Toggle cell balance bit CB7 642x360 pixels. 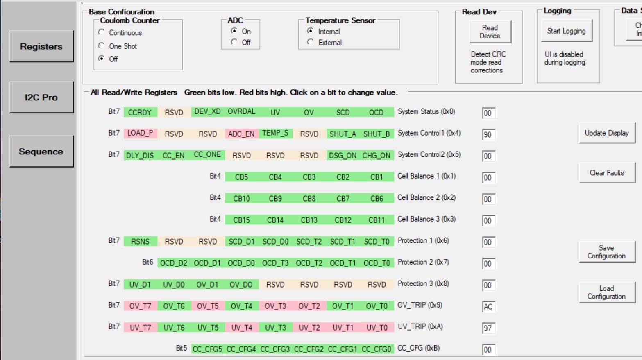pos(343,198)
